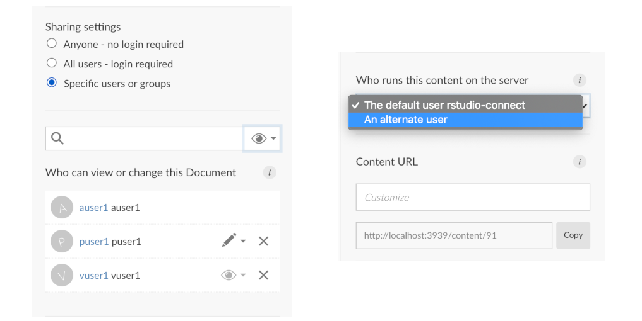This screenshot has height=321, width=642.
Task: Click info icon for Content URL
Action: (580, 162)
